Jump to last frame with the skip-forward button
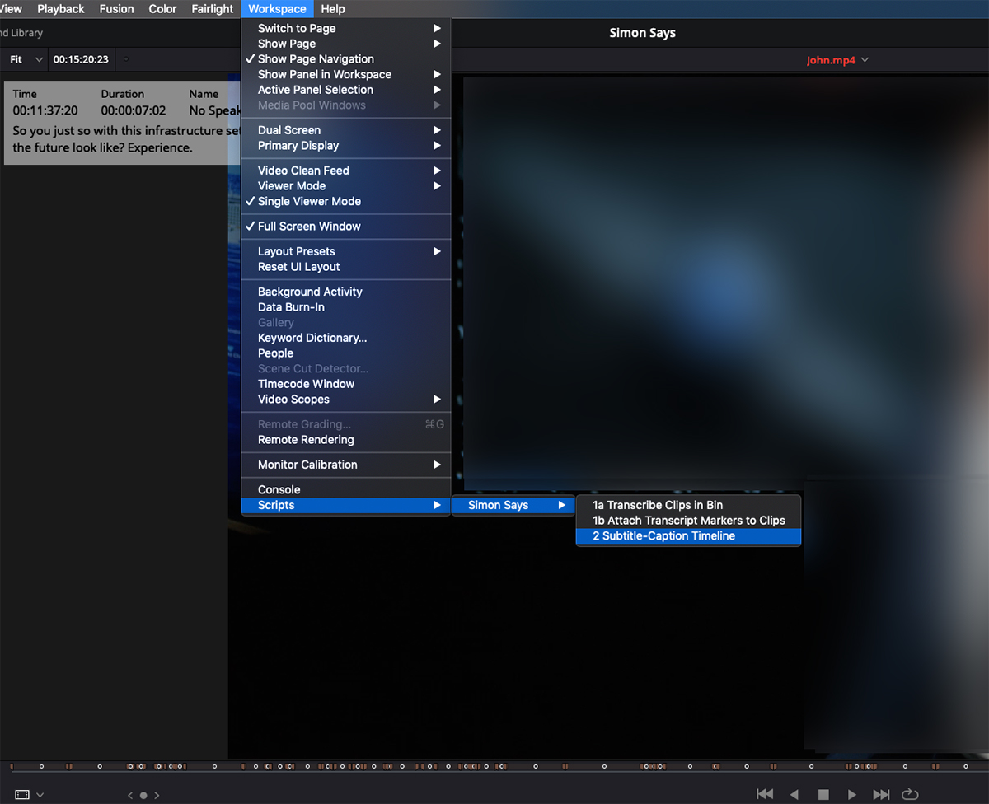 (x=881, y=794)
